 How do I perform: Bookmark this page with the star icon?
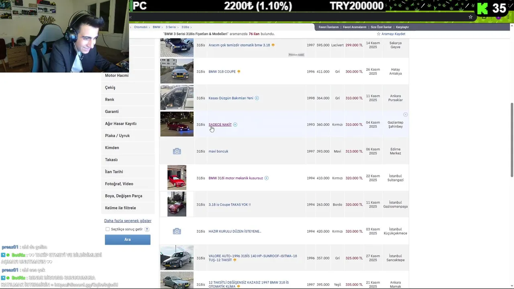click(471, 17)
